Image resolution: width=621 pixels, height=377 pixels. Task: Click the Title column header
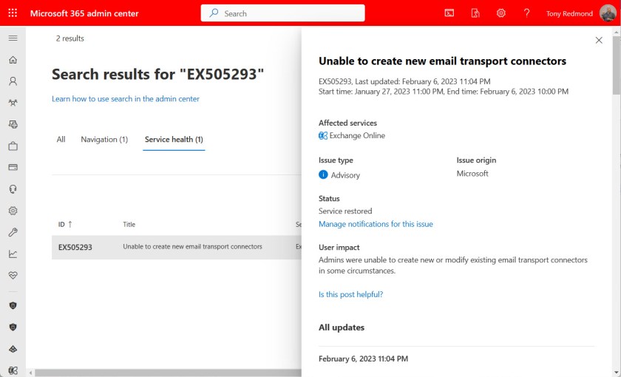point(129,224)
